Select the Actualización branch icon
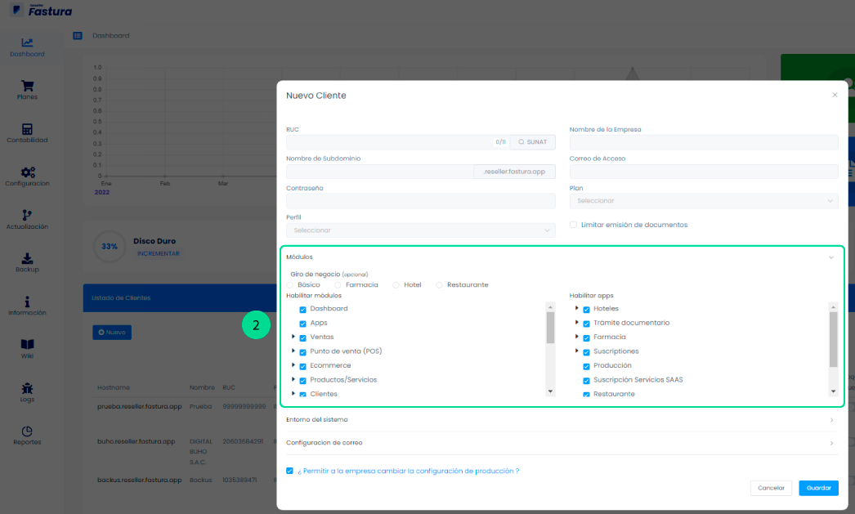The image size is (855, 514). 27,215
